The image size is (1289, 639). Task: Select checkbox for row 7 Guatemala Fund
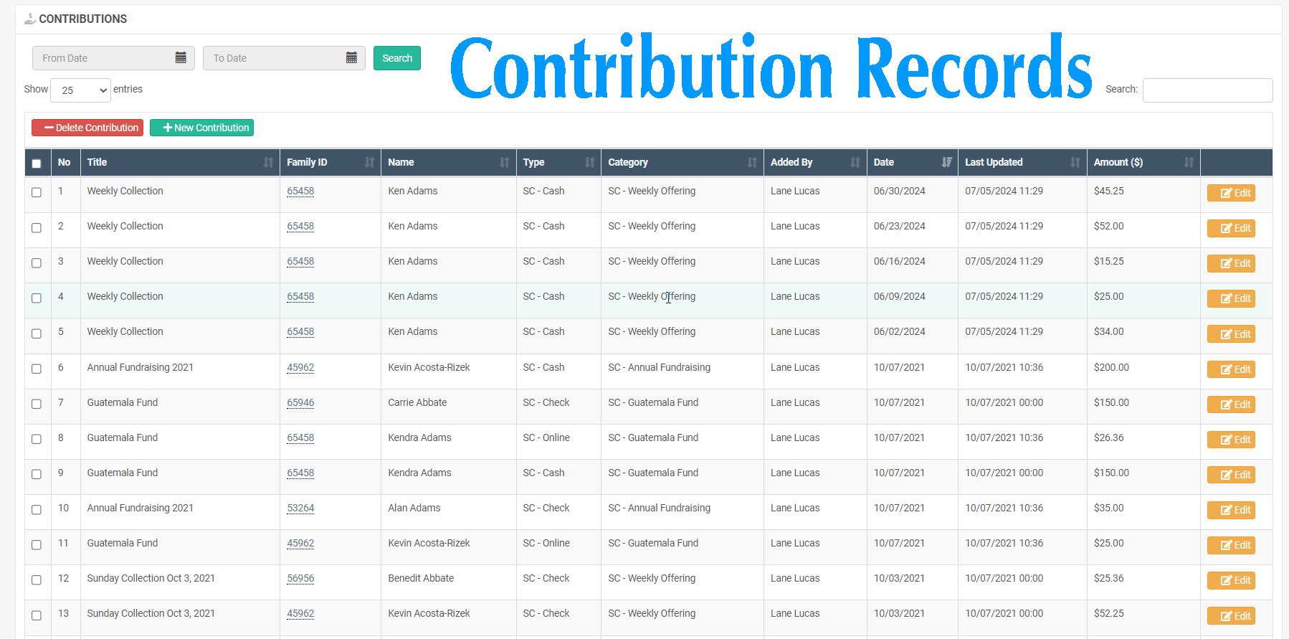tap(37, 404)
